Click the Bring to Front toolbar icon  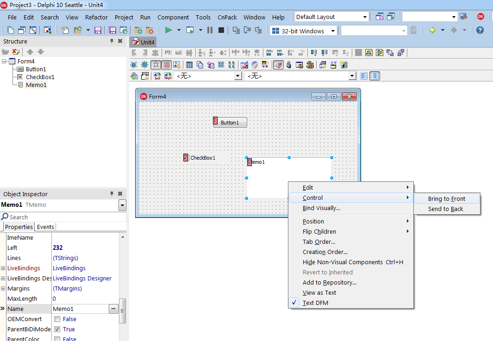click(x=390, y=53)
